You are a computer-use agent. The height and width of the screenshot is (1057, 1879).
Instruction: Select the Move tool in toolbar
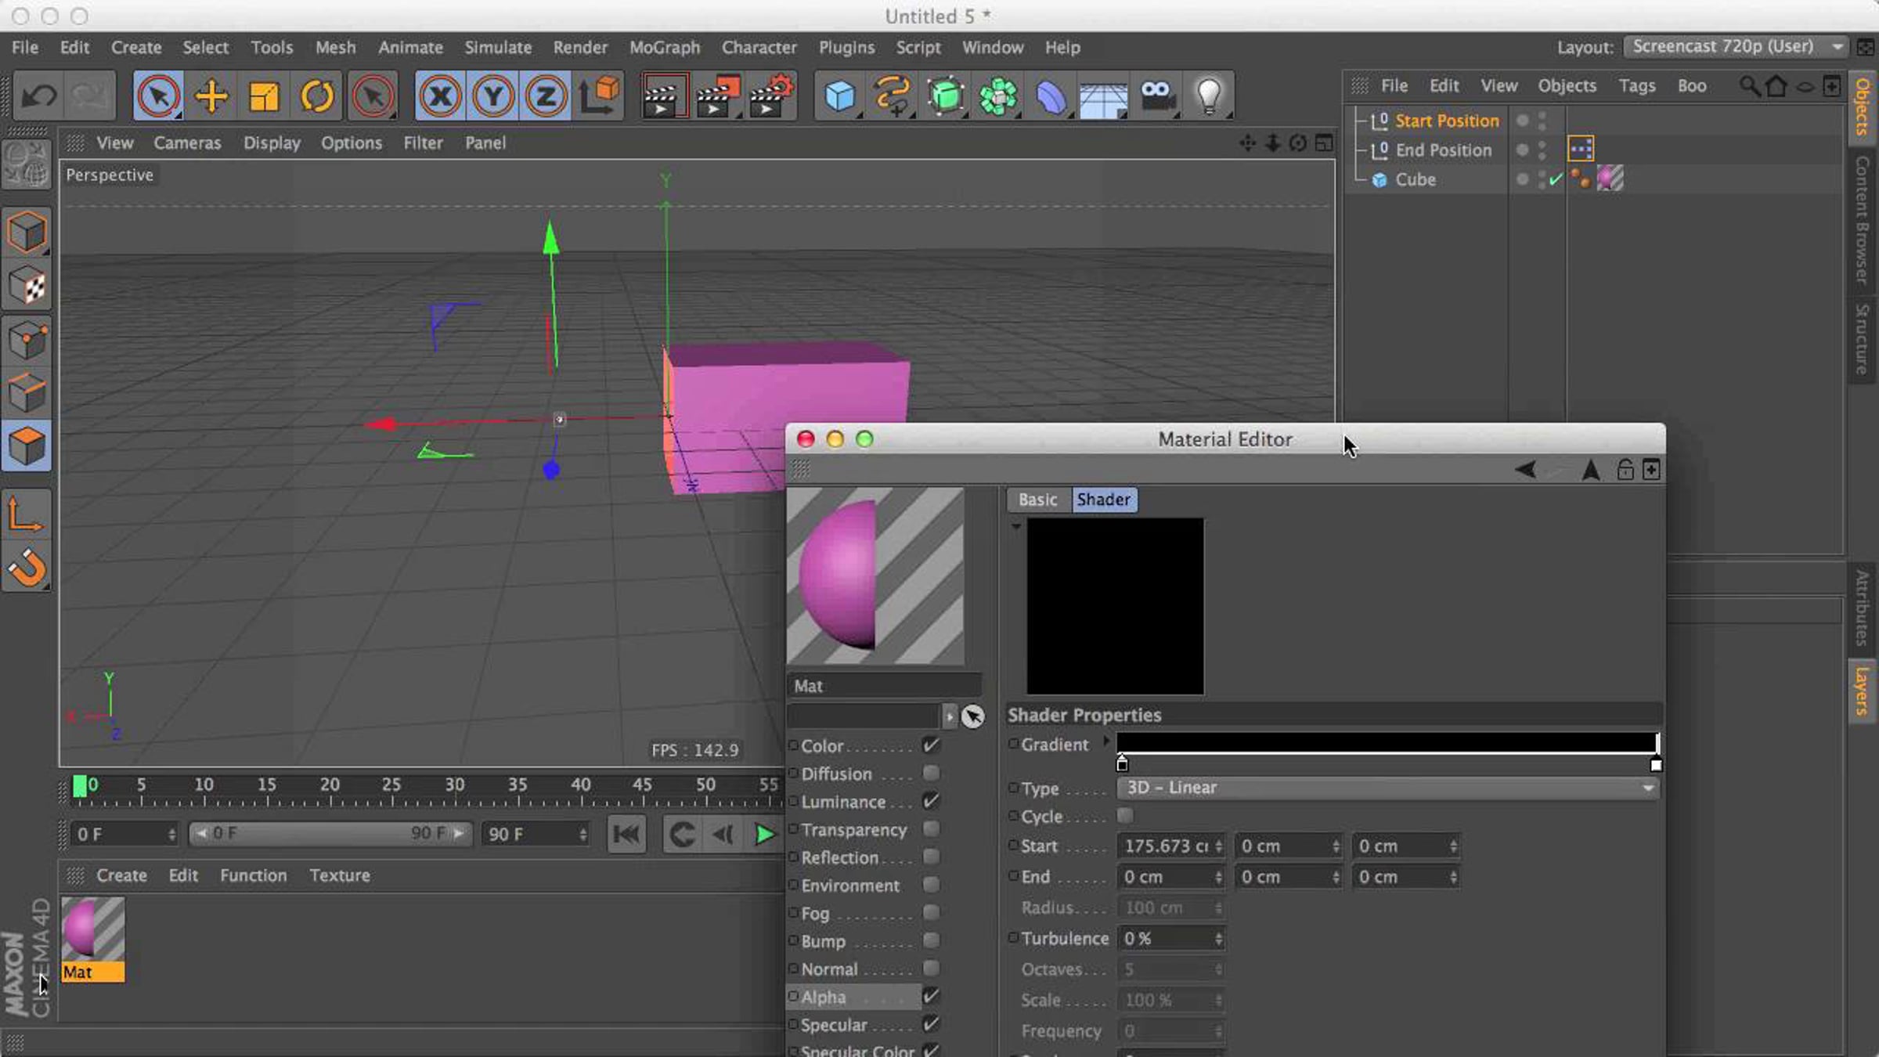click(211, 96)
